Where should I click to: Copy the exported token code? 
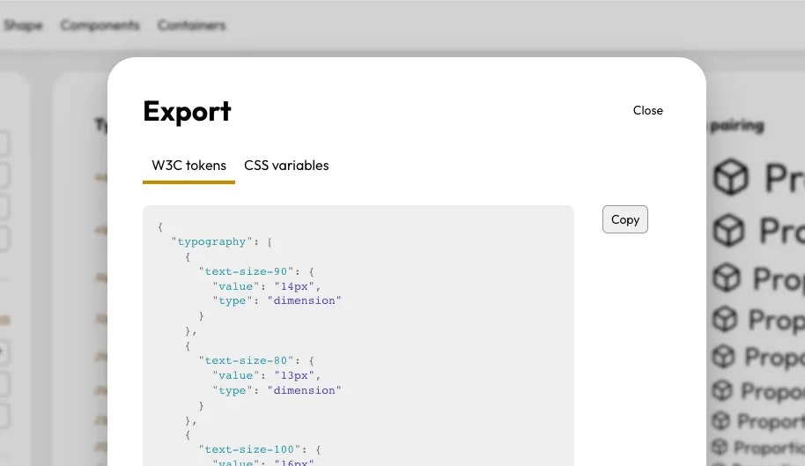pyautogui.click(x=624, y=219)
